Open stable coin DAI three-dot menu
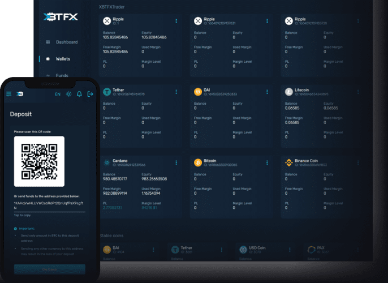Screen dimensions: 388x283 tap(153, 250)
